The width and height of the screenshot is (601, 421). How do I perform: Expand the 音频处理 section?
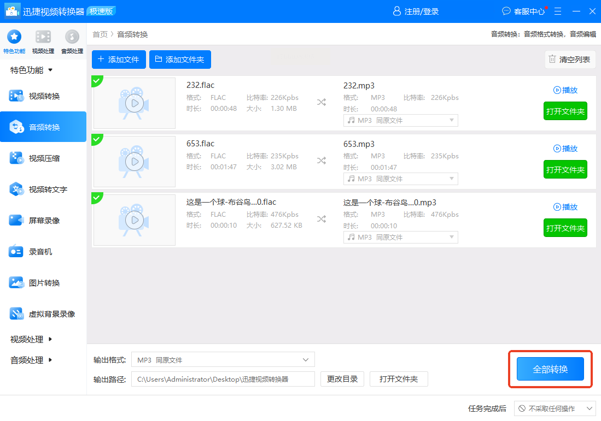tap(31, 360)
